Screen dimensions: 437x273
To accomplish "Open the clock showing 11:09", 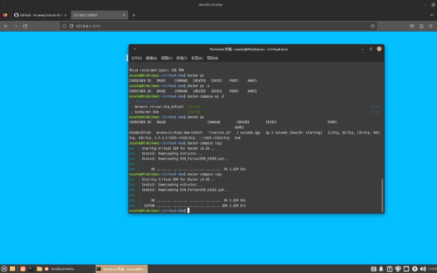I will pos(432,269).
